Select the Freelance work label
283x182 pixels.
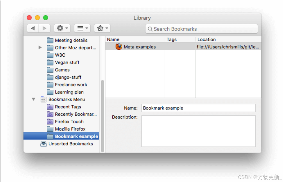[x=71, y=85]
